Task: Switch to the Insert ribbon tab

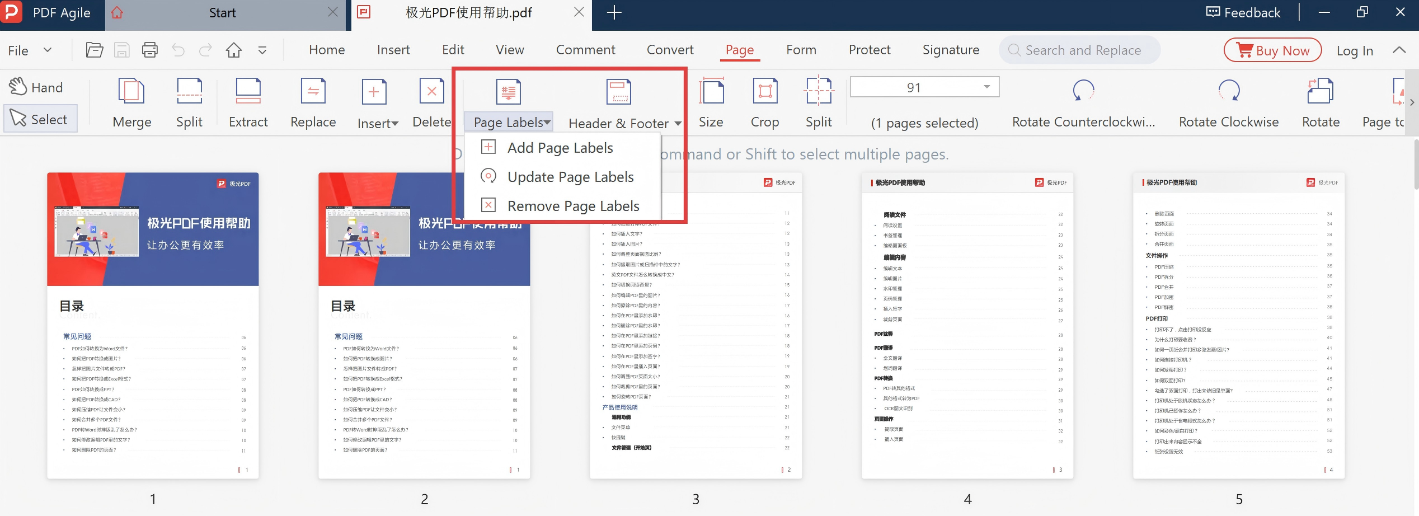Action: pyautogui.click(x=393, y=50)
